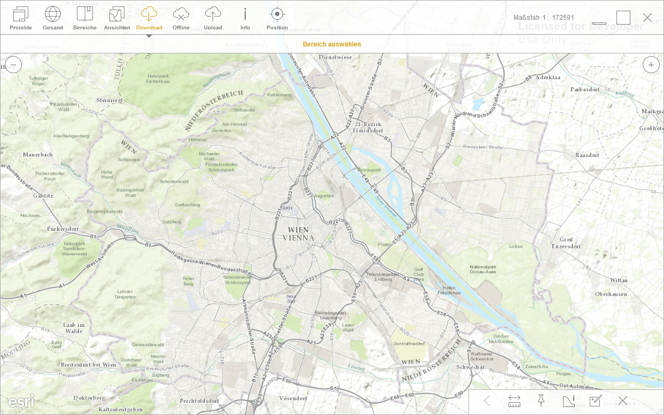Screen dimensions: 664x415
Task: Open Bereiche bookmarks
Action: tap(85, 18)
